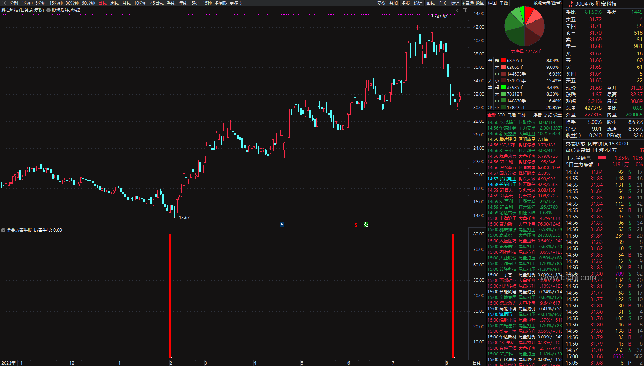This screenshot has height=366, width=644.
Task: Switch to 季线 quarterly chart
Action: coord(171,3)
